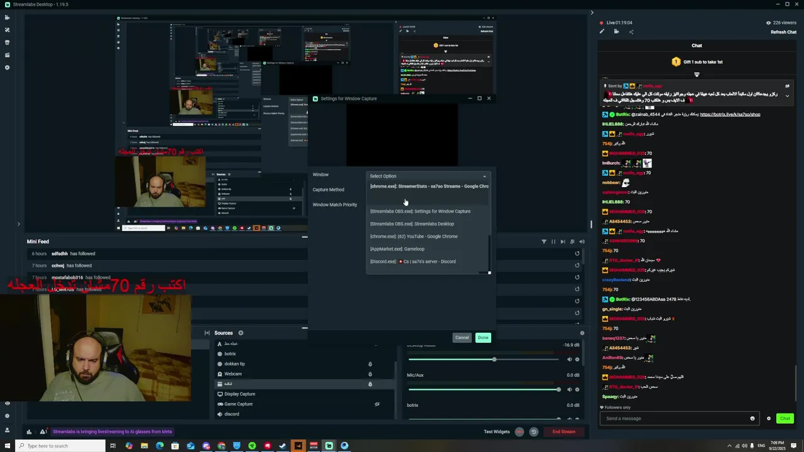The image size is (804, 452).
Task: Open the audio mixer settings gear
Action: [x=582, y=333]
